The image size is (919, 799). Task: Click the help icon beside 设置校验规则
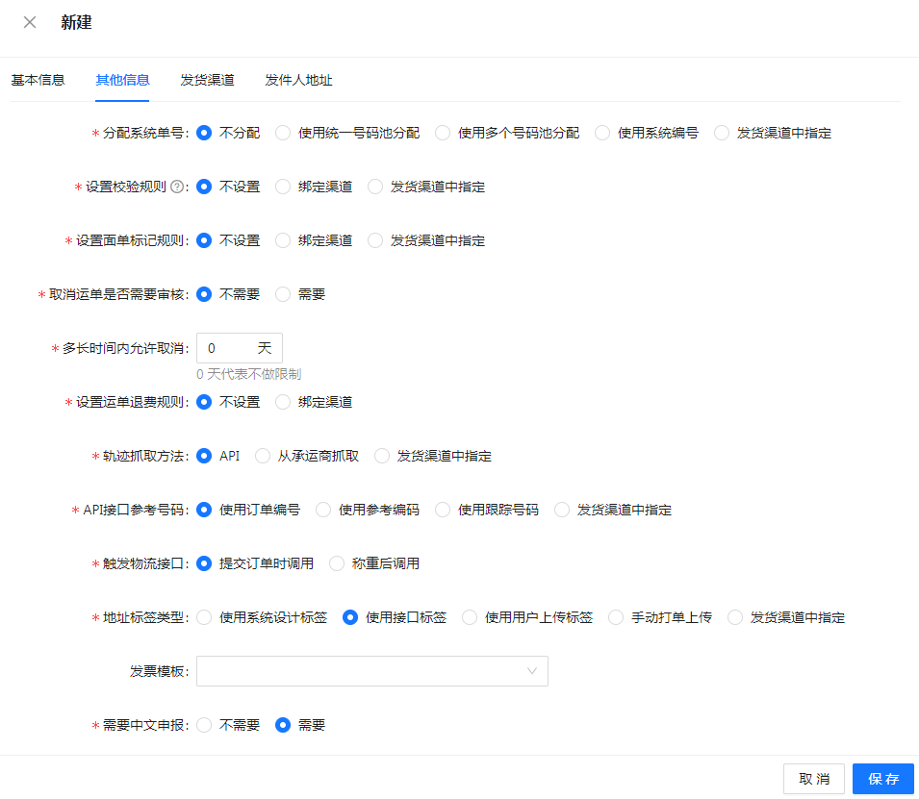tap(177, 187)
